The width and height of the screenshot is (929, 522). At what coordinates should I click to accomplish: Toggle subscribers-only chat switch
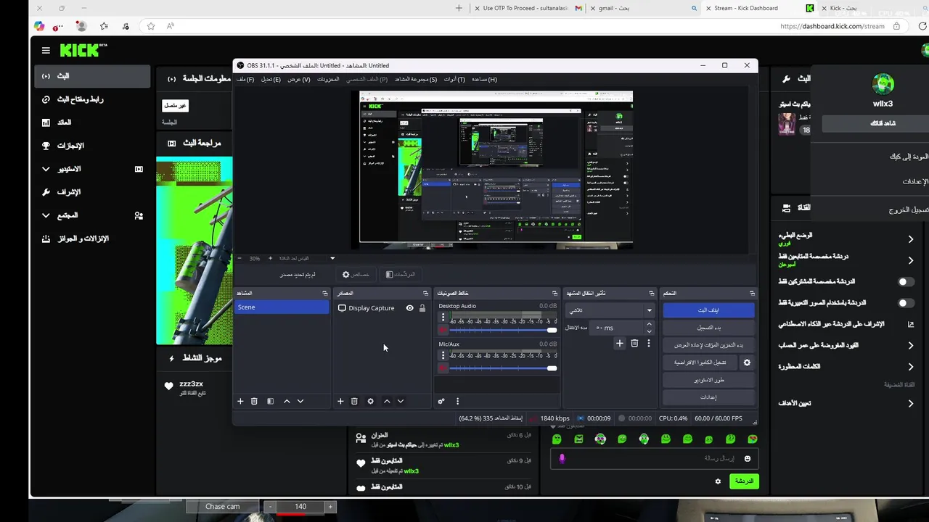click(906, 281)
